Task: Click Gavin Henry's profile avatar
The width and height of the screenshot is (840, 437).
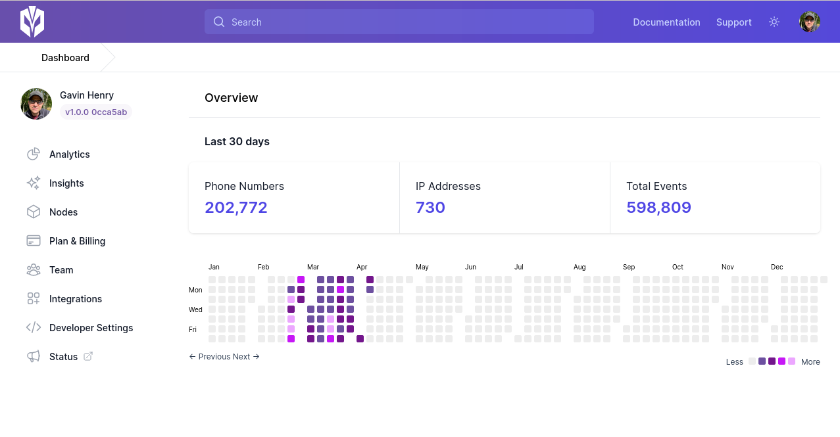Action: 36,104
